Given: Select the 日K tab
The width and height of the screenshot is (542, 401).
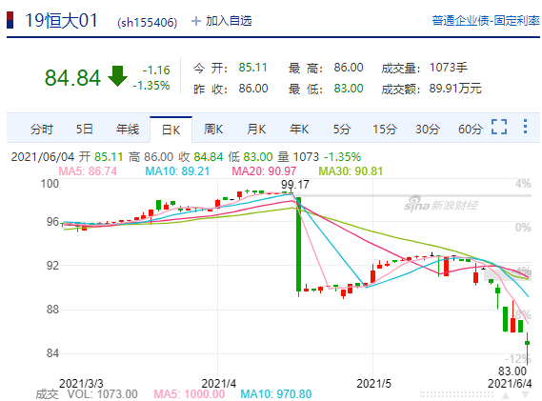Looking at the screenshot, I should coord(171,130).
